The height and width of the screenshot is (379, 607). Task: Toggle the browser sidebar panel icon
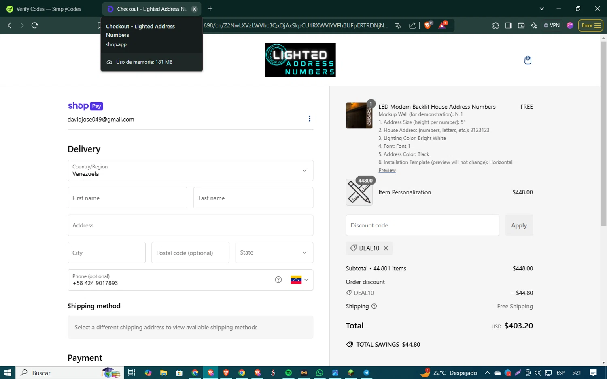(508, 25)
